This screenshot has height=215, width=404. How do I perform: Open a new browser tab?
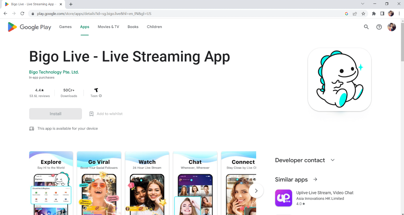[x=71, y=4]
